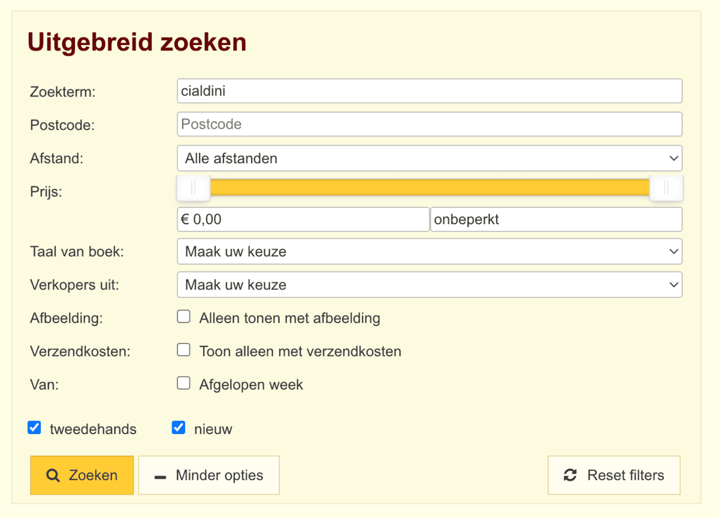Screen dimensions: 719x518
Task: Expand the 'Taal van boek' dropdown
Action: tap(430, 252)
